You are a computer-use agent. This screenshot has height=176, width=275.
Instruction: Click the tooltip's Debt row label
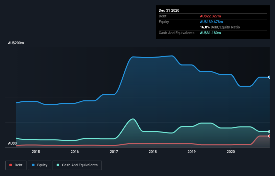tap(162, 16)
